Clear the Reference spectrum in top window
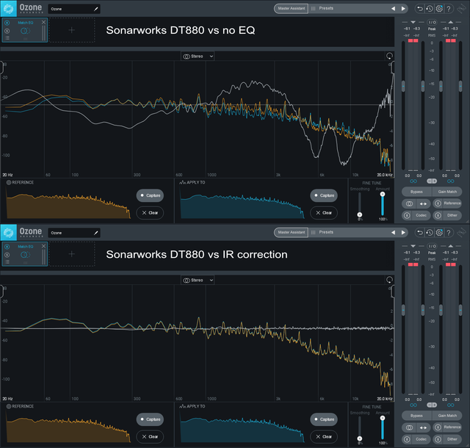The height and width of the screenshot is (448, 470). [150, 212]
